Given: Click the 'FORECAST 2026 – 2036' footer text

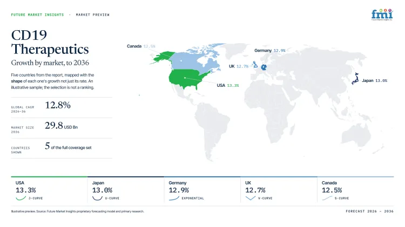Looking at the screenshot, I should pos(369,211).
